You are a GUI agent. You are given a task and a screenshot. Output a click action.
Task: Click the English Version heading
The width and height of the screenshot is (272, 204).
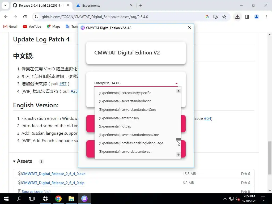36,105
